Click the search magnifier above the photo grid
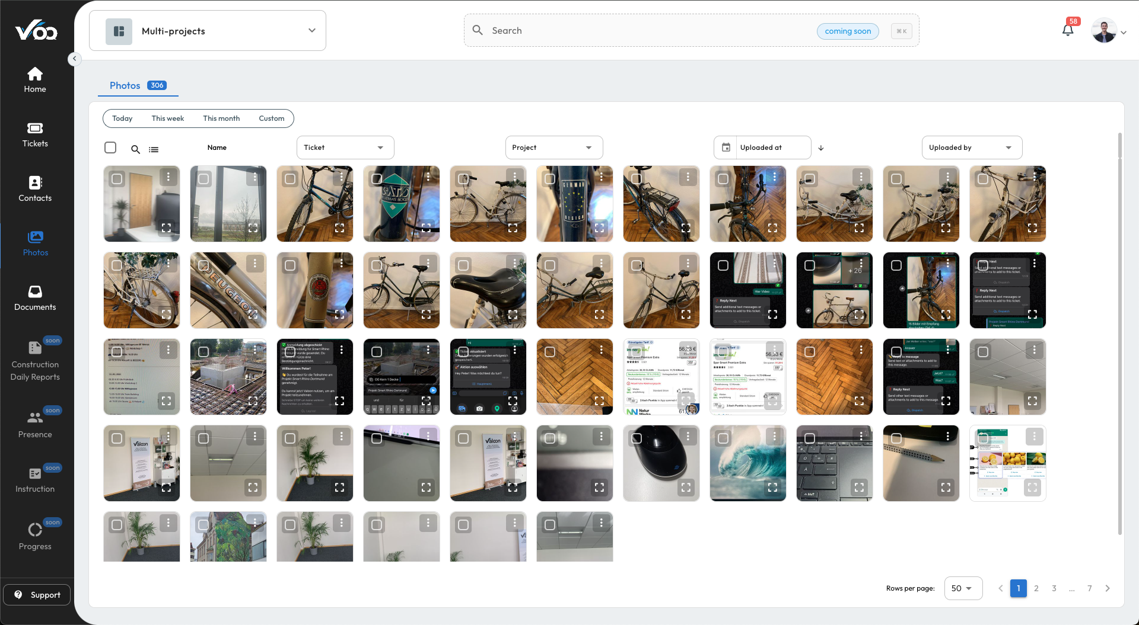 pos(135,149)
